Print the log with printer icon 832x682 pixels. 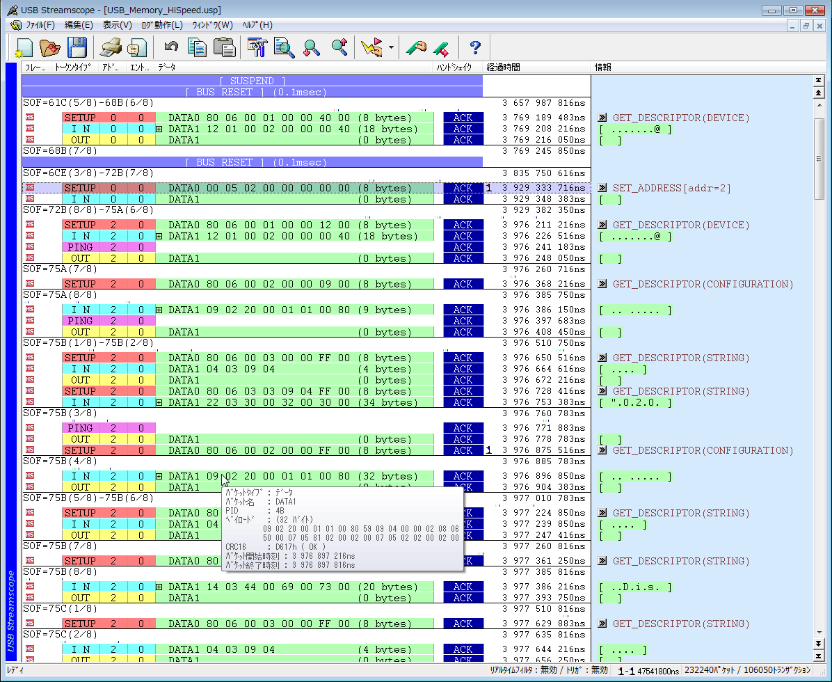(x=111, y=48)
